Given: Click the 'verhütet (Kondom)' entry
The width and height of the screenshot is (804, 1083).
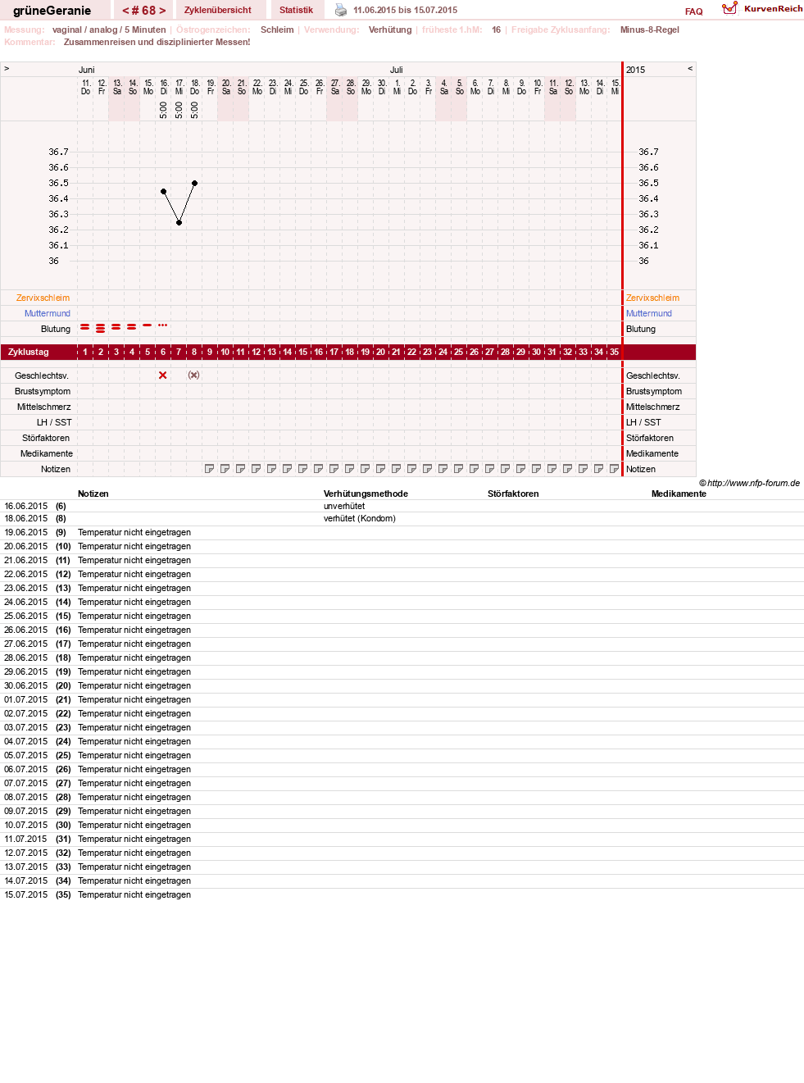Looking at the screenshot, I should 360,518.
